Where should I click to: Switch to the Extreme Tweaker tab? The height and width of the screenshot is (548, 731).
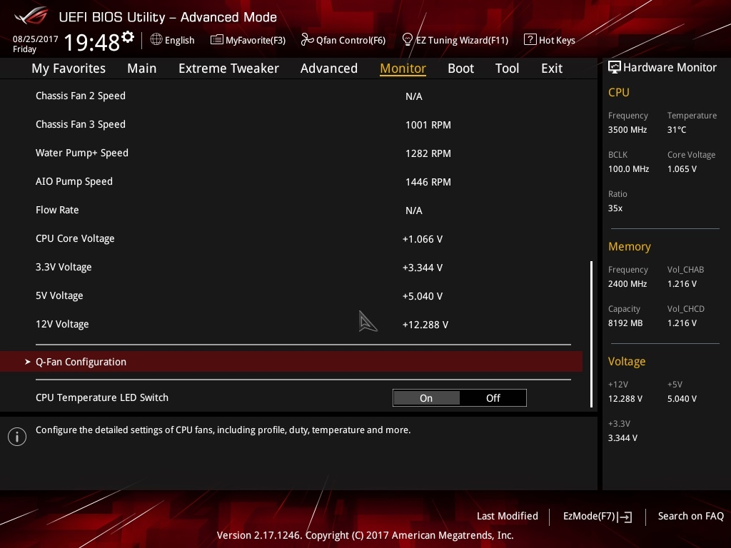228,68
